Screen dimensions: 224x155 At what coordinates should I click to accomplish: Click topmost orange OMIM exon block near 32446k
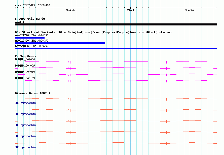click(167, 99)
